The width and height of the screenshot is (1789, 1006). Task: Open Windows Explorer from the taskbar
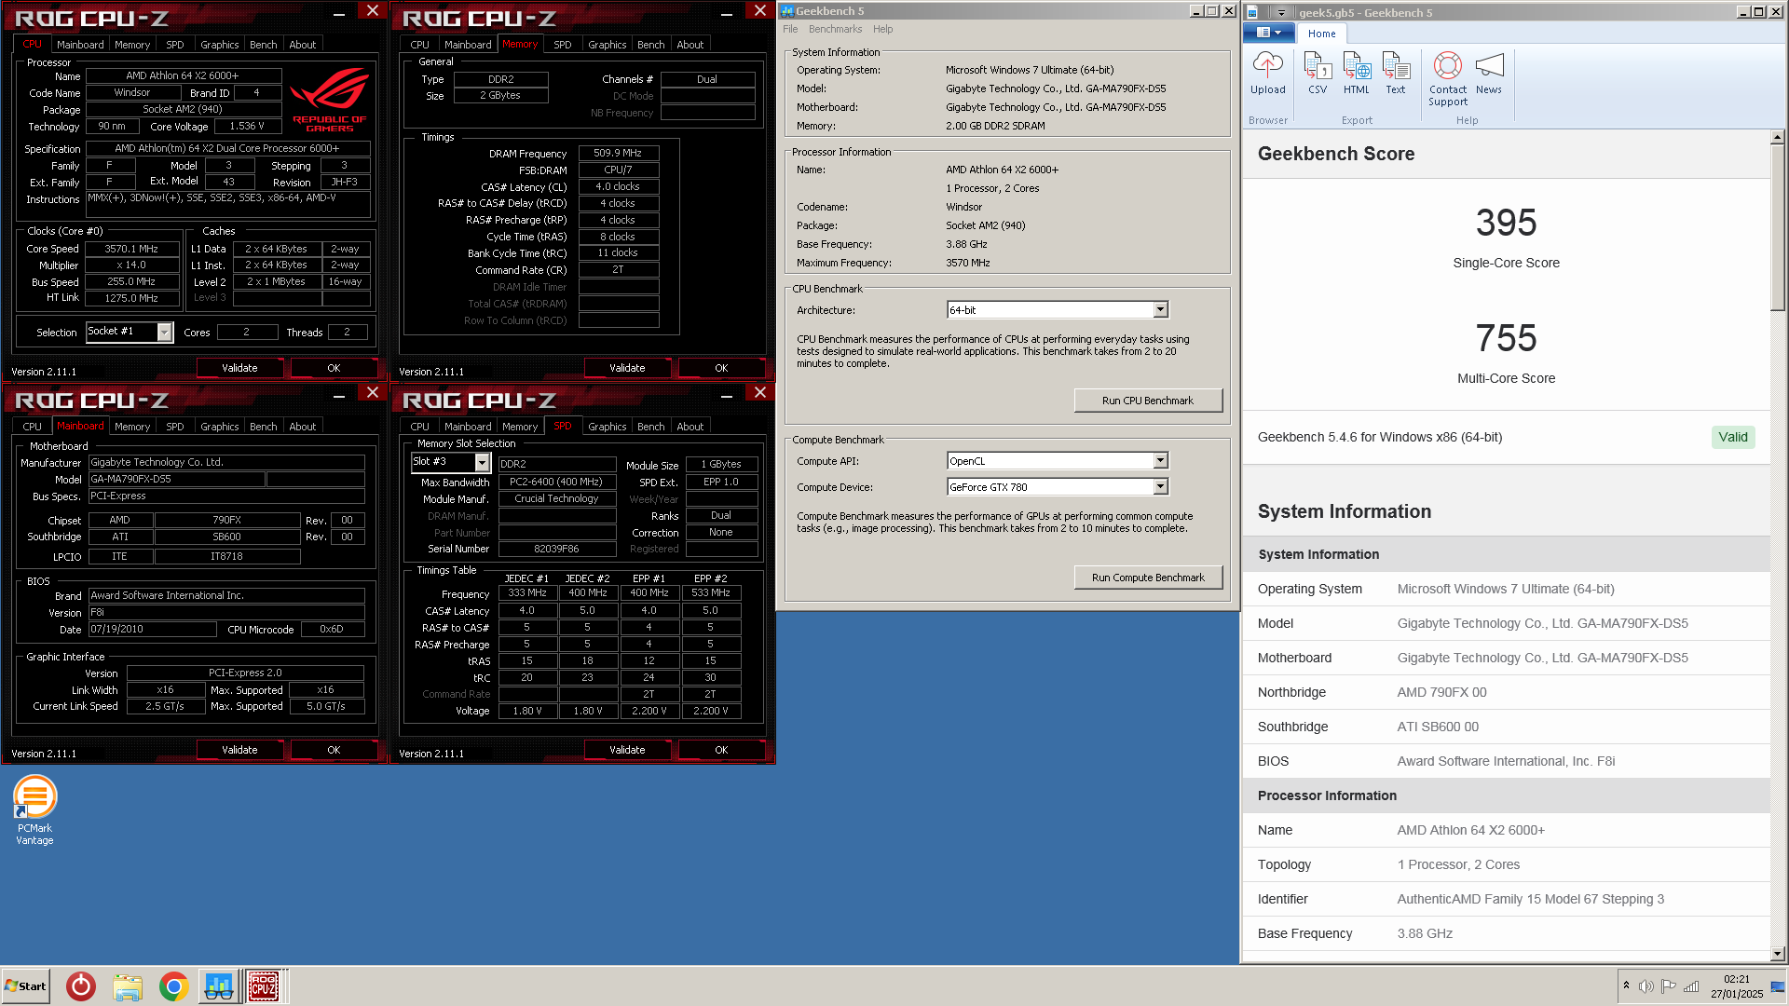coord(128,986)
